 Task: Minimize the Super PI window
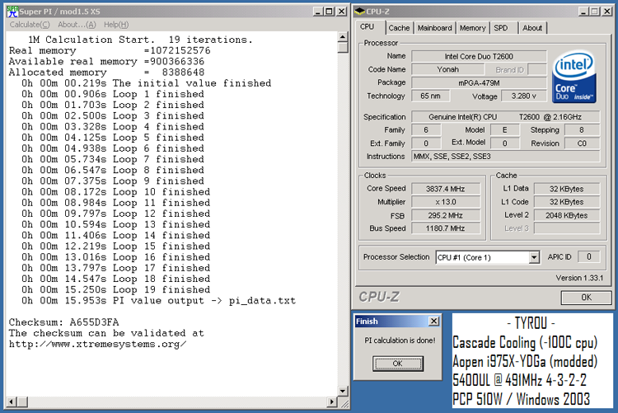[x=318, y=12]
